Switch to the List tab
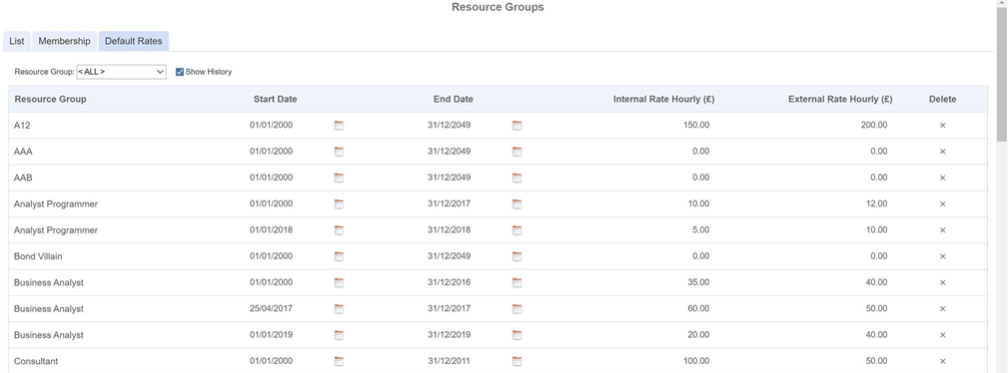This screenshot has height=373, width=1008. click(17, 41)
